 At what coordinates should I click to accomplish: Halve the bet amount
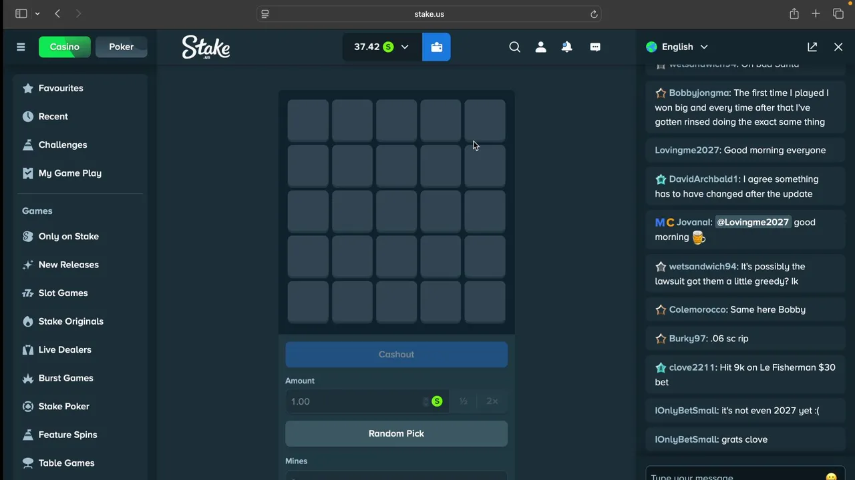pyautogui.click(x=463, y=401)
